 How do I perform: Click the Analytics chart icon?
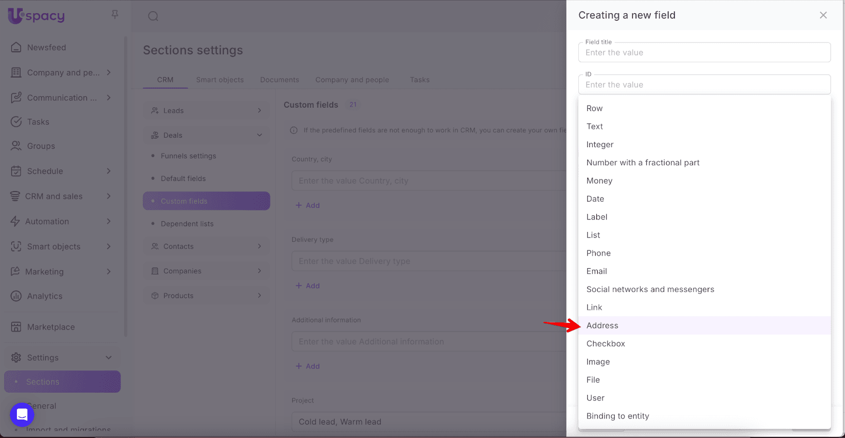[x=16, y=296]
